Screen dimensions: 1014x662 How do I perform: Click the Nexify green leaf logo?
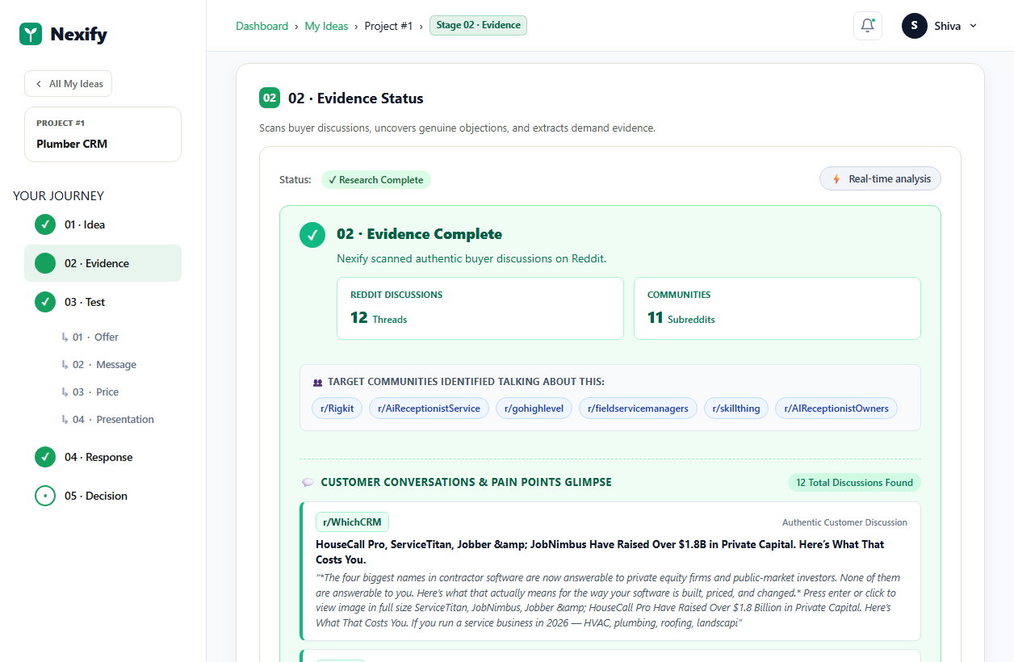(31, 34)
